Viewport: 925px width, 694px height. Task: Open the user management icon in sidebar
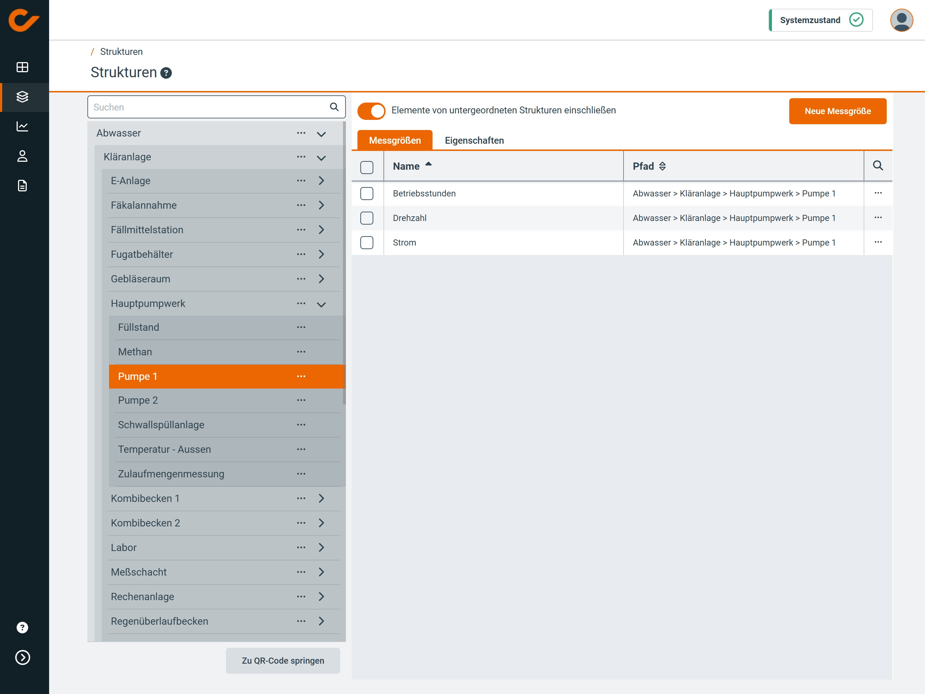coord(22,156)
